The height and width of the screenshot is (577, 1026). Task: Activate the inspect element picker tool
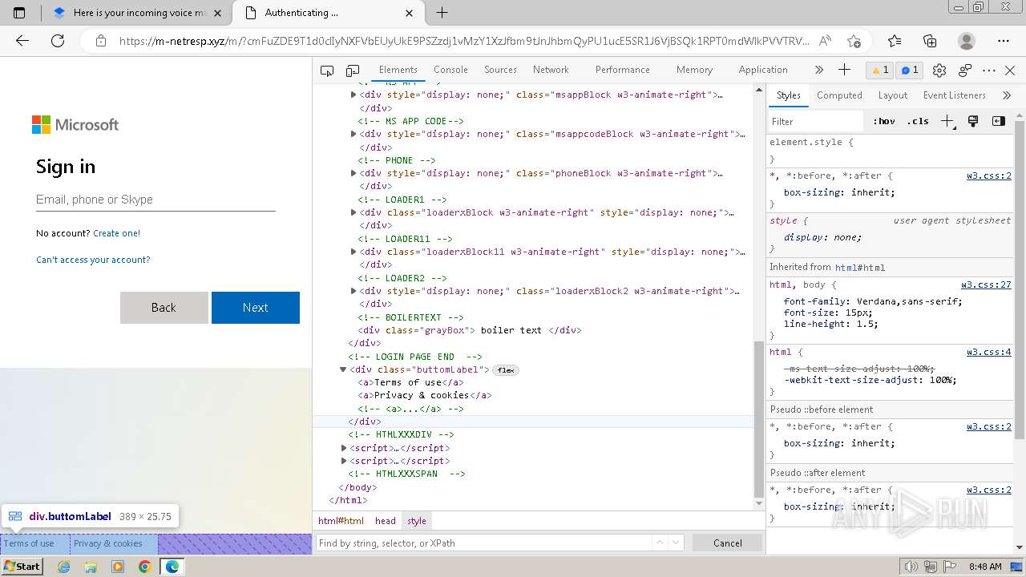[327, 71]
